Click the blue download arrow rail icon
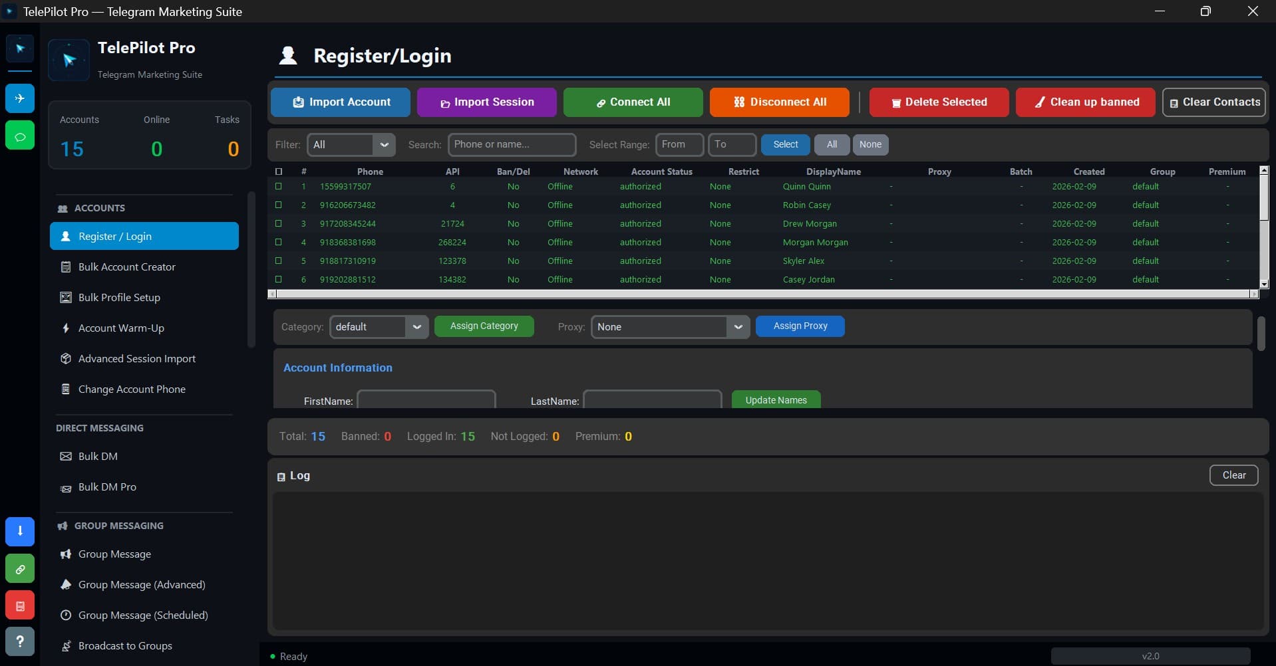 [x=20, y=531]
